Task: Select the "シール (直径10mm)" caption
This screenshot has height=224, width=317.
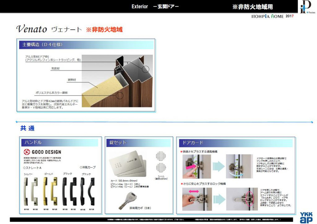Action: (x=161, y=177)
